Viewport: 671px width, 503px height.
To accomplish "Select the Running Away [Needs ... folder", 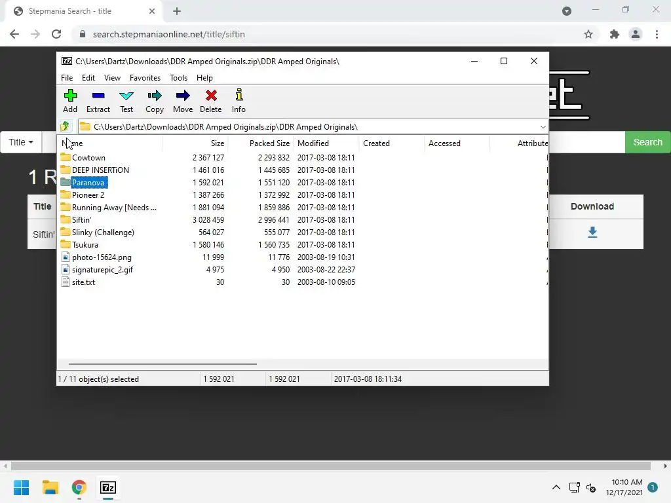I will click(x=114, y=207).
